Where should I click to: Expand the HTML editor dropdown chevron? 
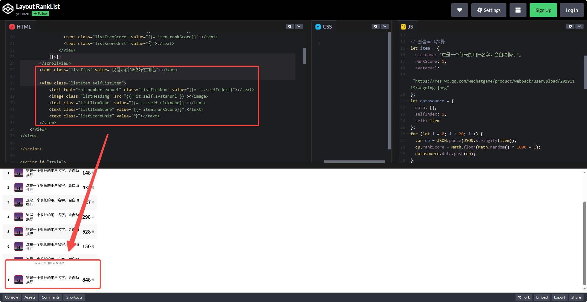point(299,26)
